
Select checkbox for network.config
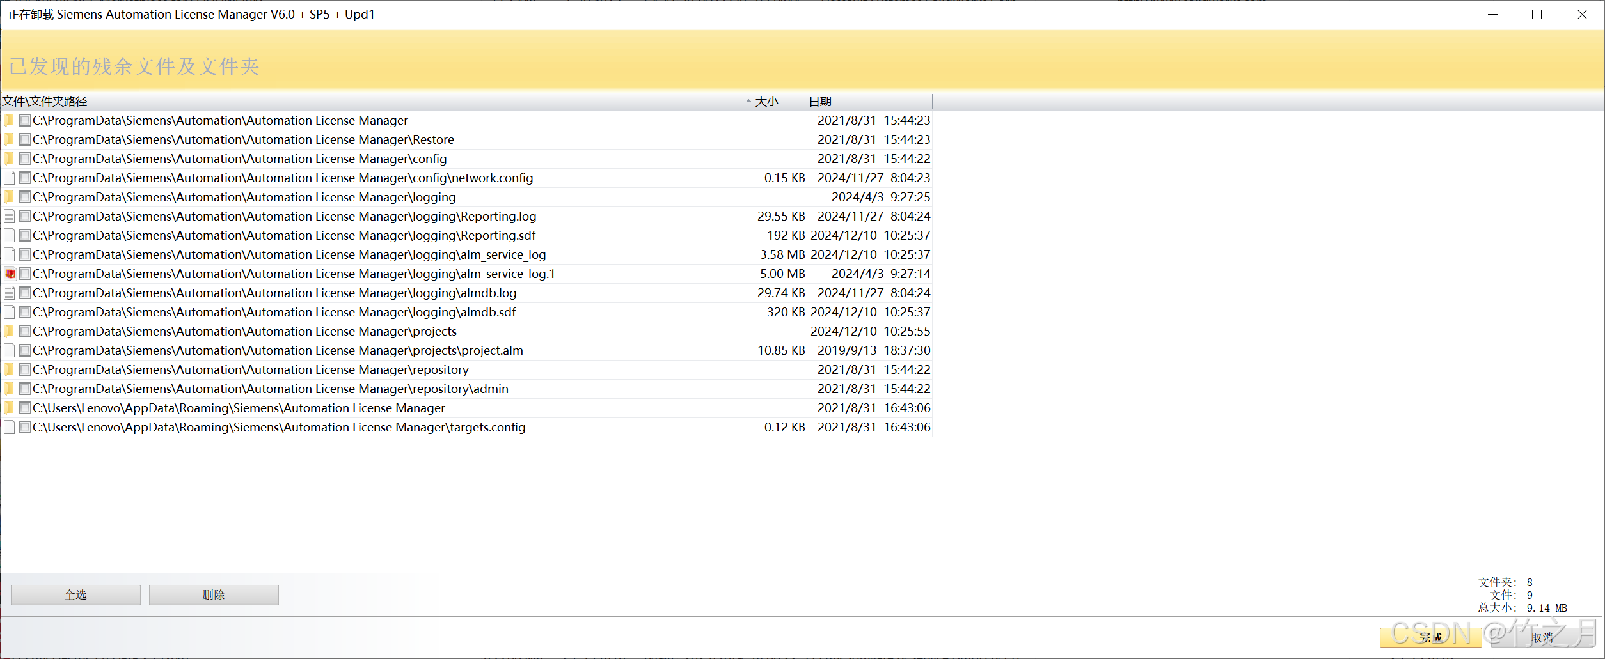[25, 178]
